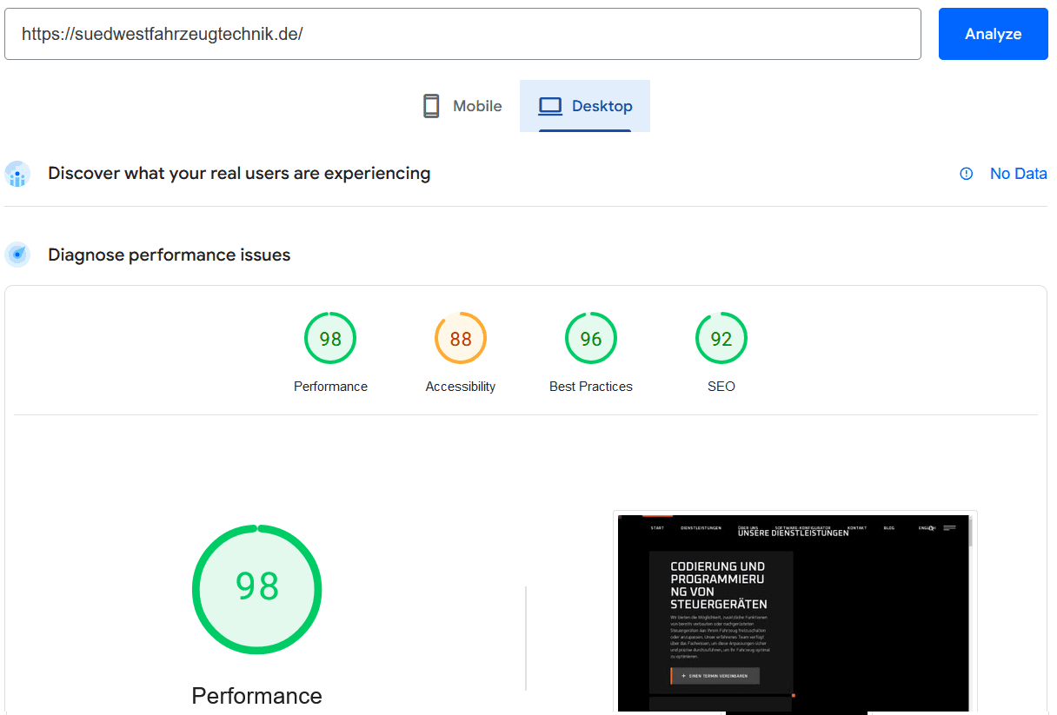1057x715 pixels.
Task: Click the Analyze button
Action: point(993,34)
